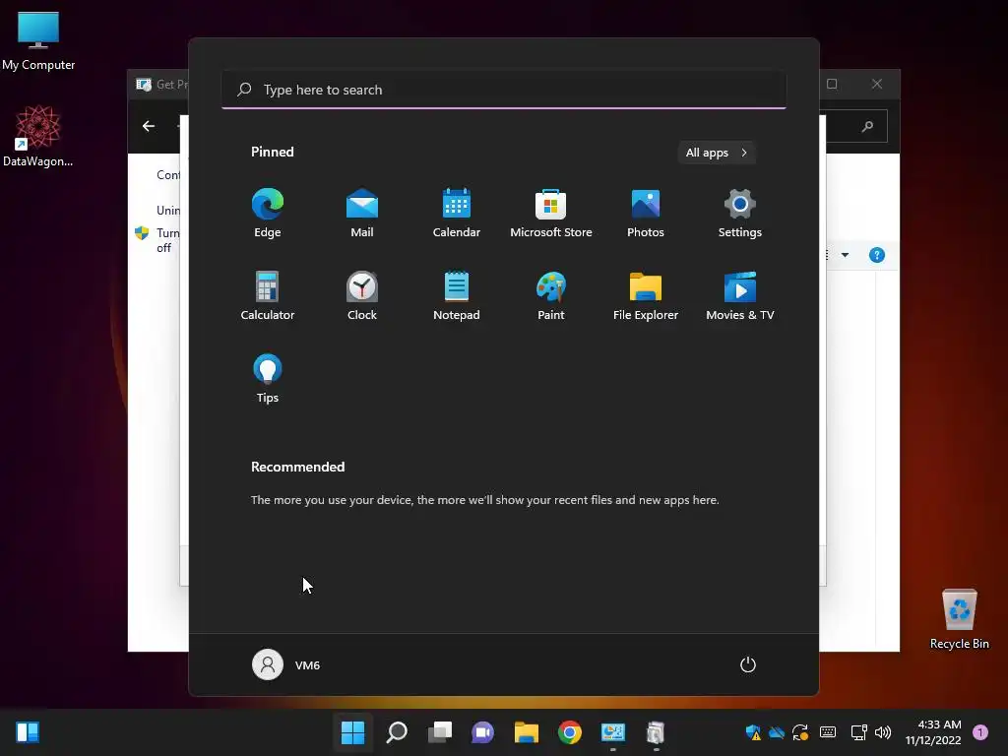Open the touch keyboard tray icon

[x=828, y=732]
